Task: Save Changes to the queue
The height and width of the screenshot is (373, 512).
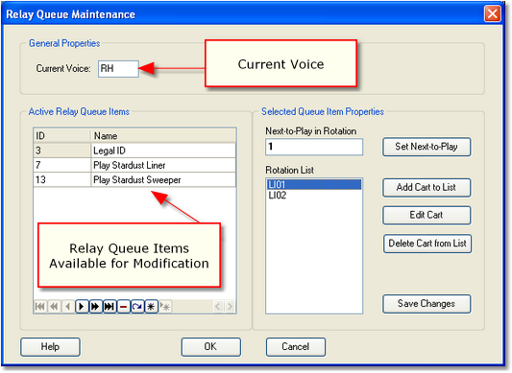Action: (427, 304)
